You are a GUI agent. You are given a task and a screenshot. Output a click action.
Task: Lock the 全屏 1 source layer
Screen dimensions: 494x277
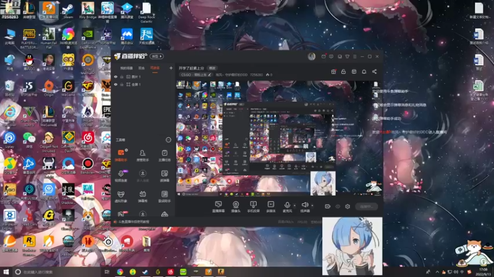tap(122, 84)
